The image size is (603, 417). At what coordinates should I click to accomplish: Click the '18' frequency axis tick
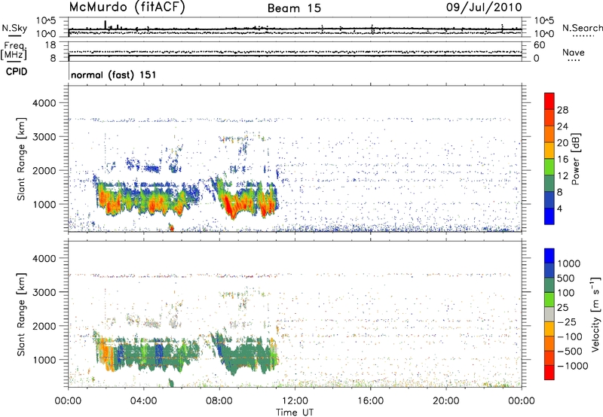[x=51, y=45]
